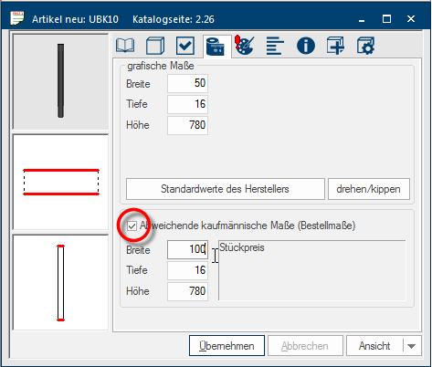
Task: Select the 3D cube tab icon
Action: (x=155, y=46)
